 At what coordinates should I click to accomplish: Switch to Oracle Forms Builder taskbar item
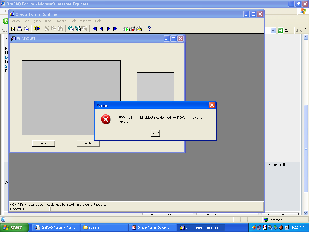[152, 228]
